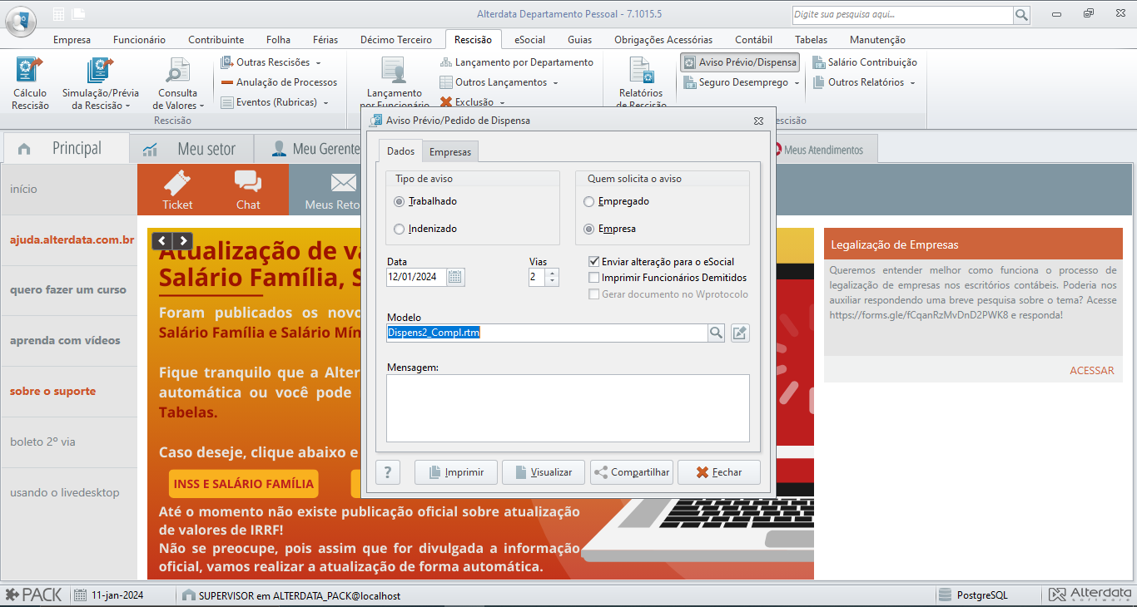Viewport: 1137px width, 607px height.
Task: Expand the Seguro Desemprego dropdown
Action: (x=797, y=82)
